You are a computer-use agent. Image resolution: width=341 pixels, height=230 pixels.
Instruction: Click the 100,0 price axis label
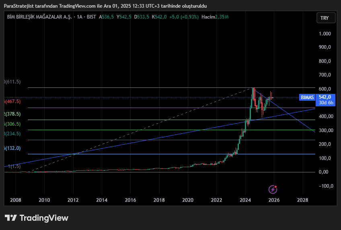(x=325, y=158)
